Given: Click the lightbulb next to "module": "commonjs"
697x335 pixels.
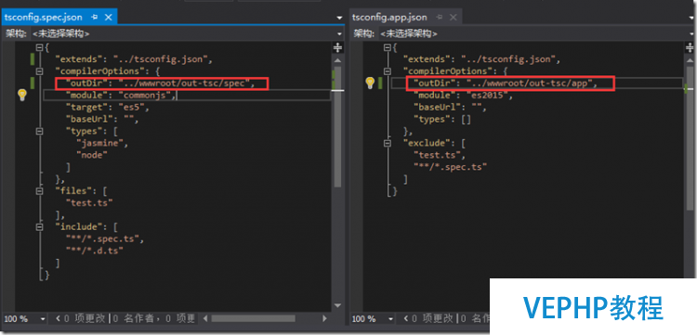Looking at the screenshot, I should [22, 95].
